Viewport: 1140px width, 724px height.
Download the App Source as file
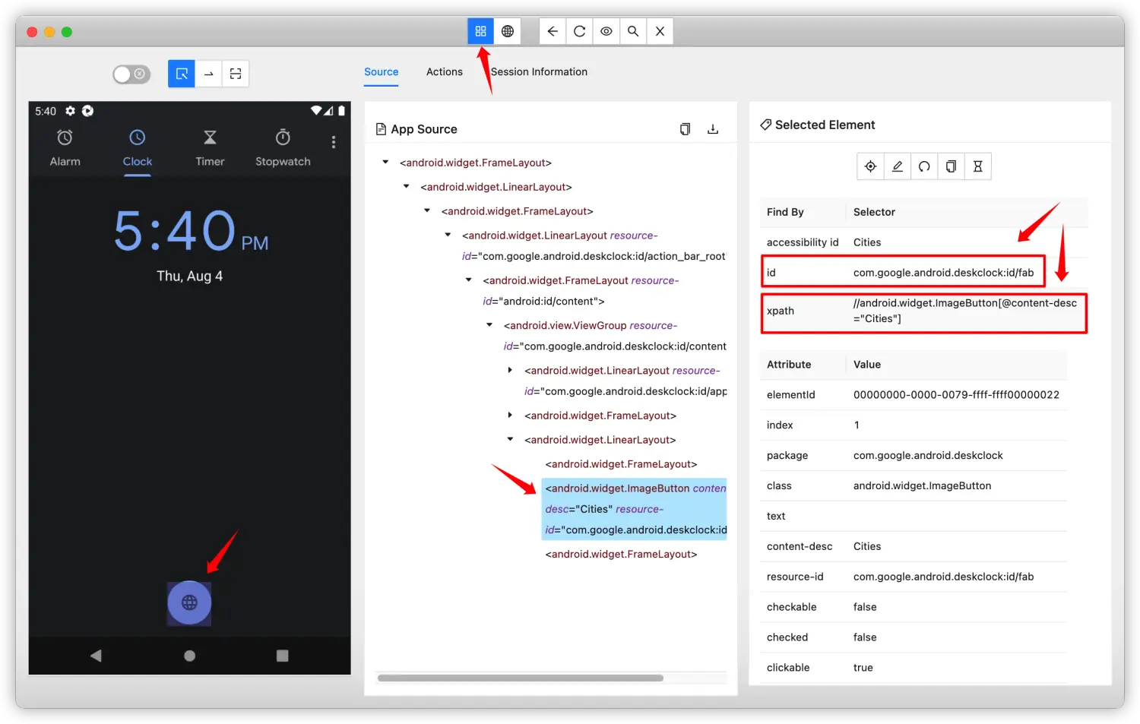pyautogui.click(x=713, y=129)
